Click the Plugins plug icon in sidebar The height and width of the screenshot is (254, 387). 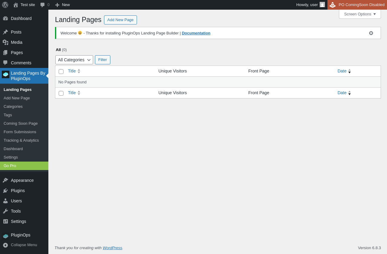click(5, 191)
